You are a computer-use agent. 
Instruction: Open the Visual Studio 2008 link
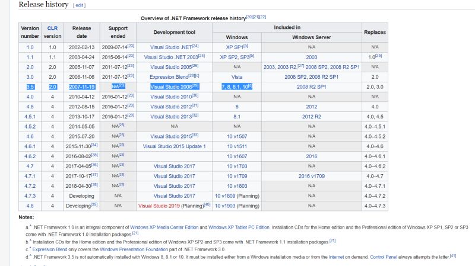click(x=171, y=87)
